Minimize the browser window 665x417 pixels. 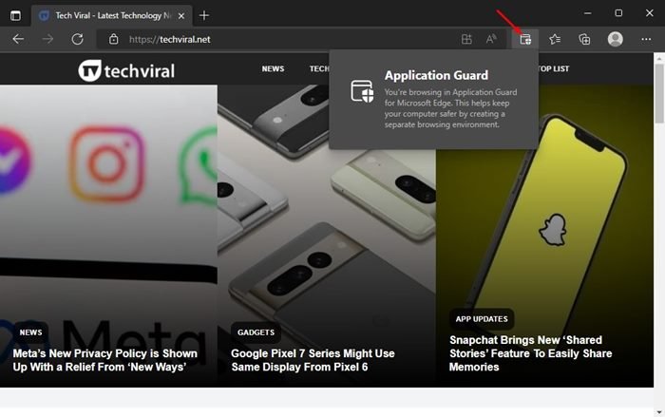point(587,13)
